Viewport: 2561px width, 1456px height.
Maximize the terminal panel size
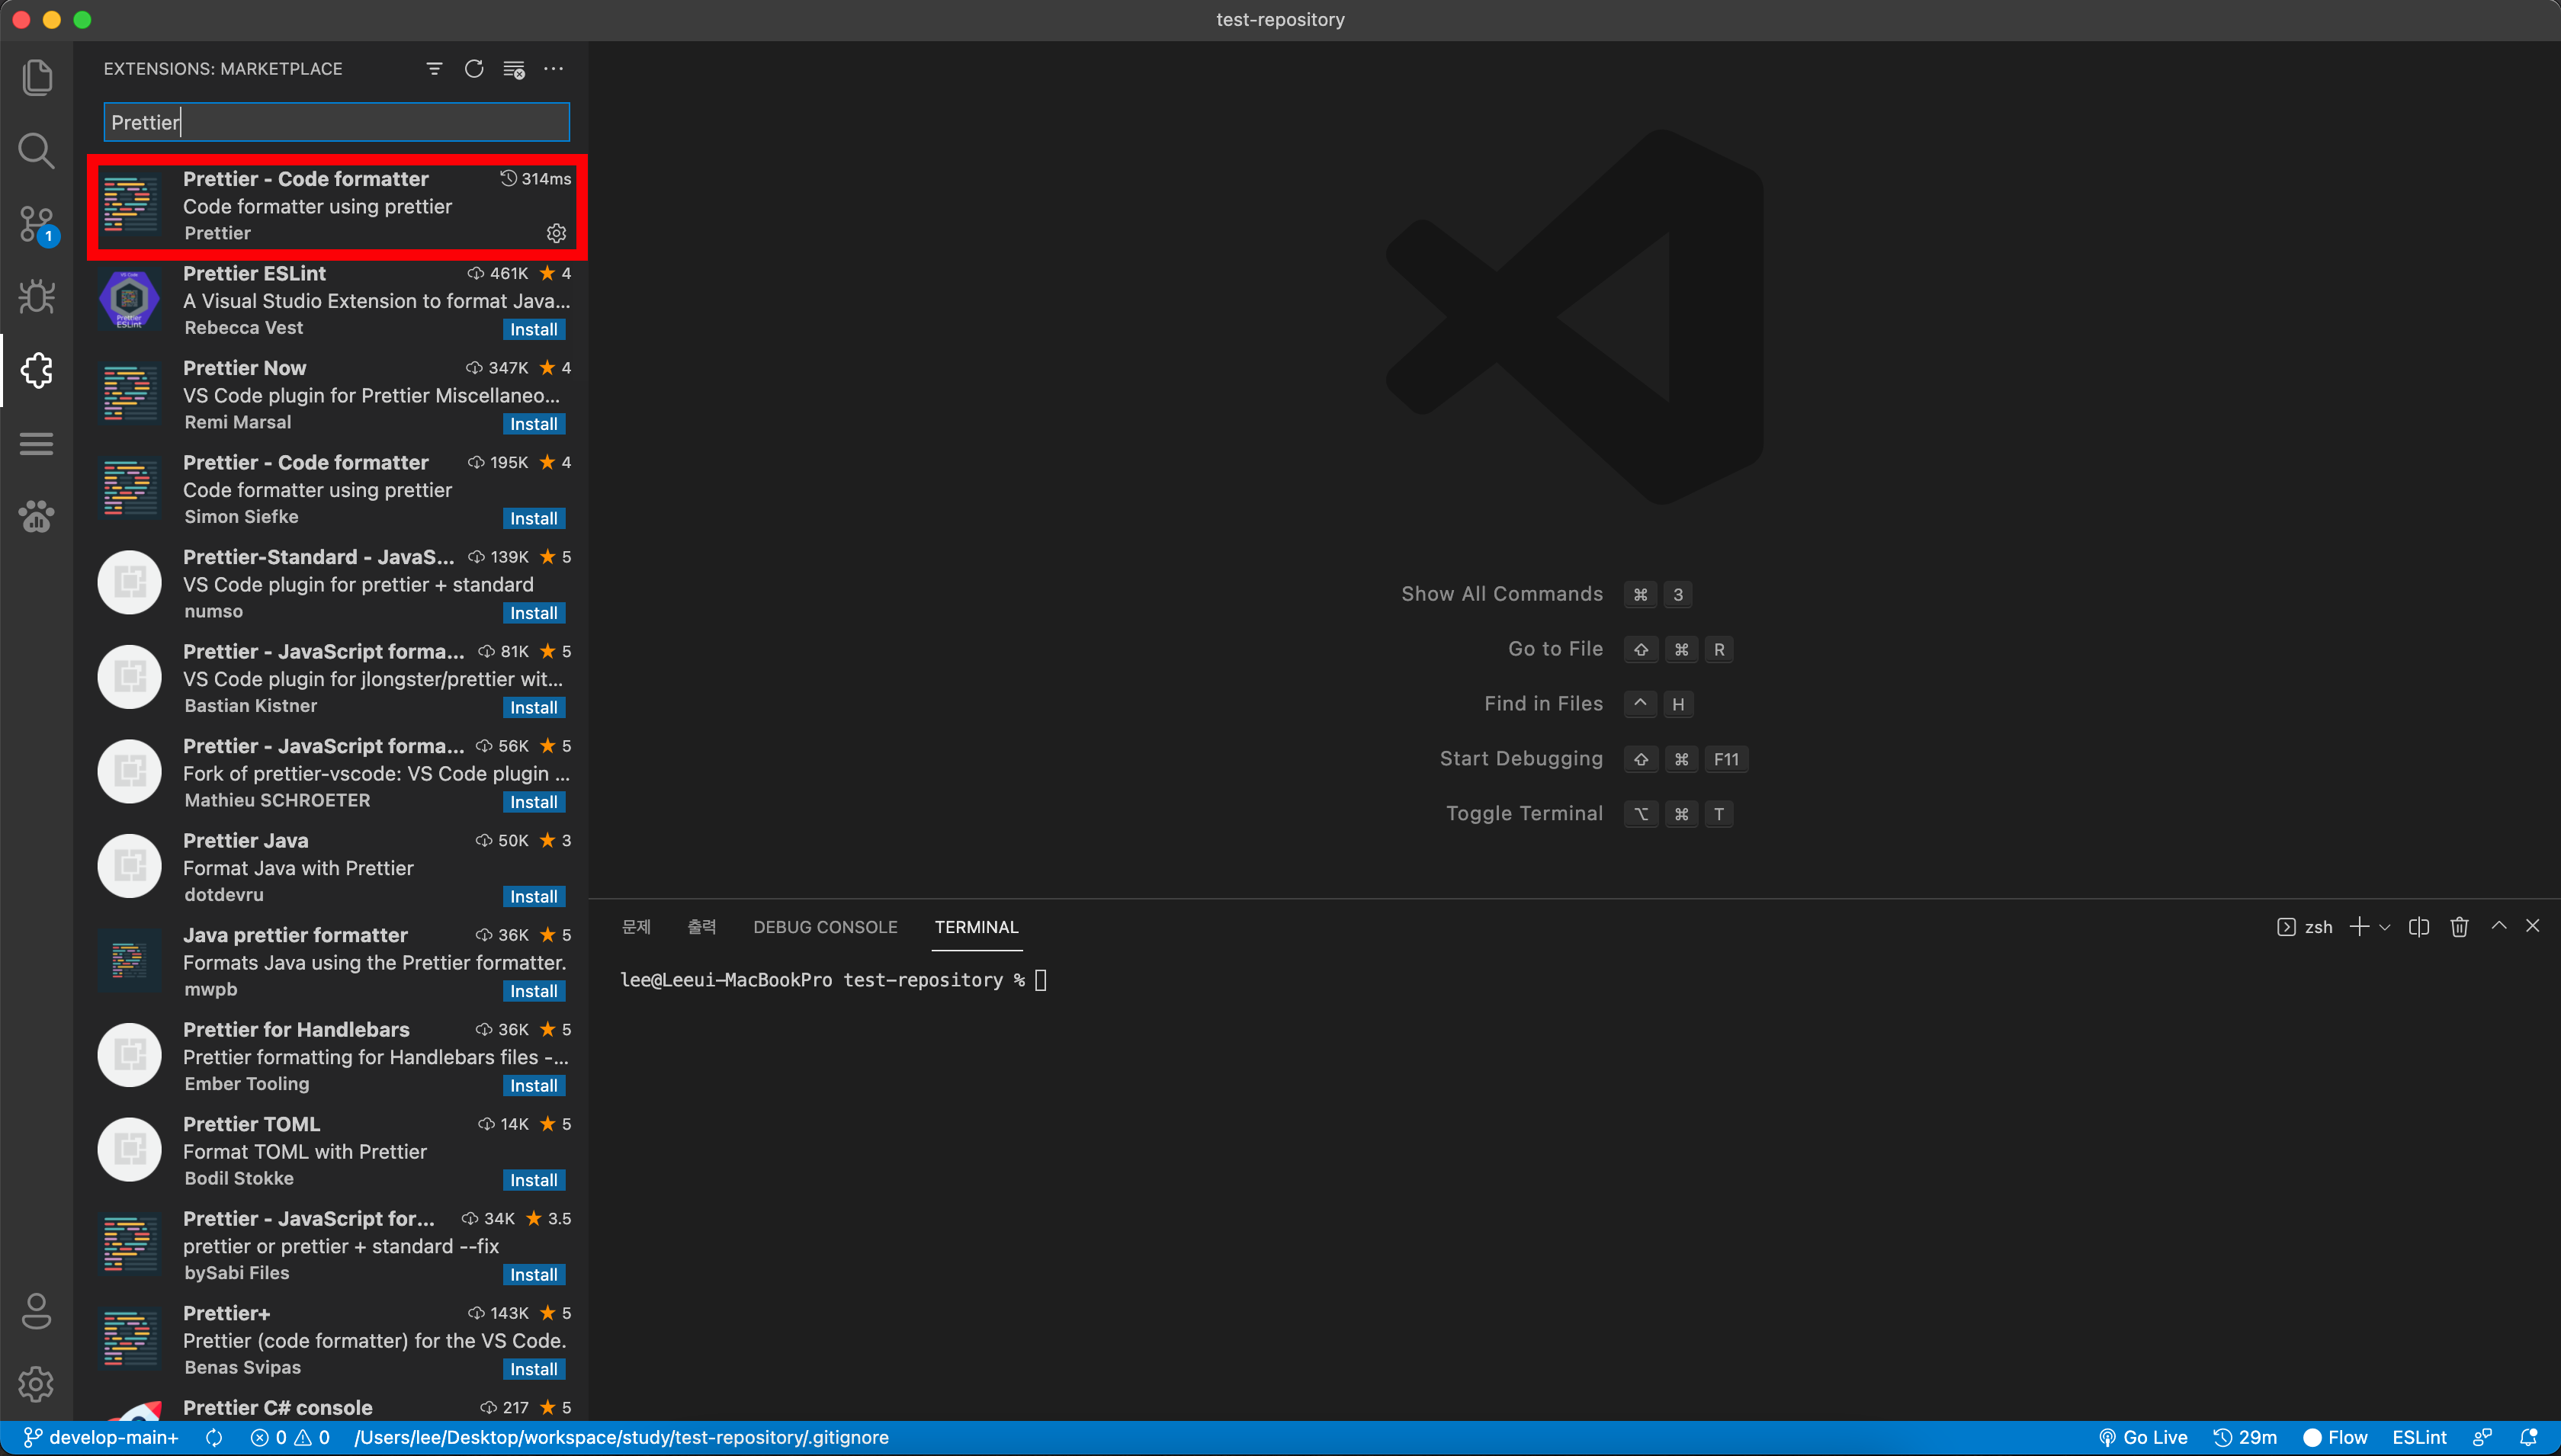click(2498, 926)
